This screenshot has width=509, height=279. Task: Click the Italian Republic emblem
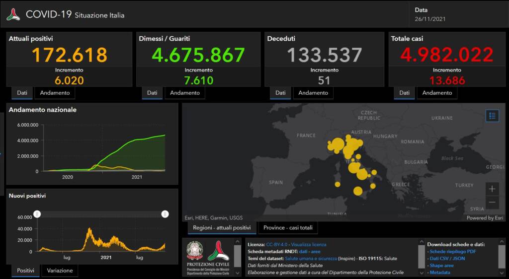194,251
